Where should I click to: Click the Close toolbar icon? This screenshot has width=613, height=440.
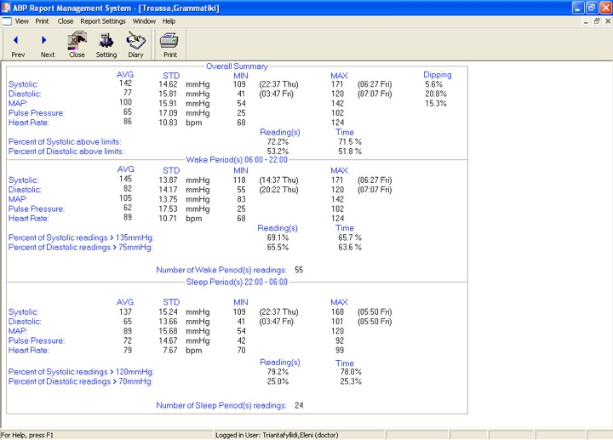point(77,45)
